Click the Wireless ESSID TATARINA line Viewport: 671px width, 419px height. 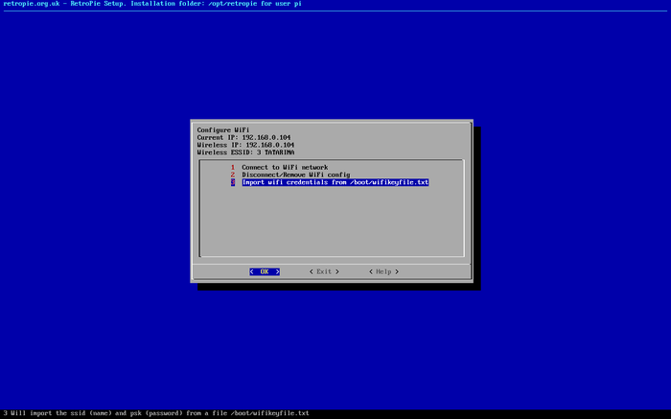tap(245, 152)
